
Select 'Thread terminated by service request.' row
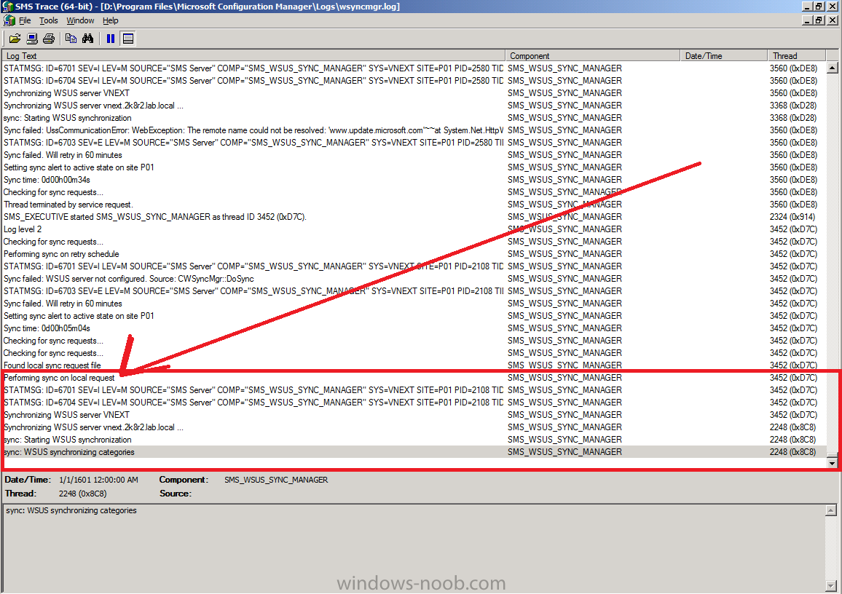(x=414, y=205)
